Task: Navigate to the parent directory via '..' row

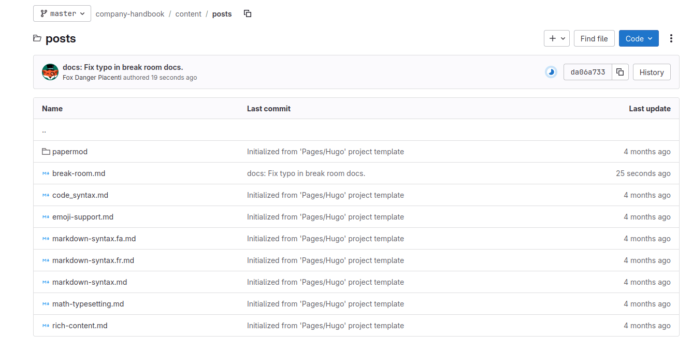Action: [x=44, y=130]
